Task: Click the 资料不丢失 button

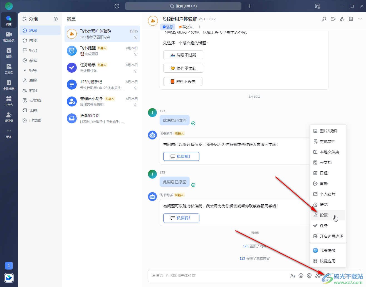Action: pos(183,82)
